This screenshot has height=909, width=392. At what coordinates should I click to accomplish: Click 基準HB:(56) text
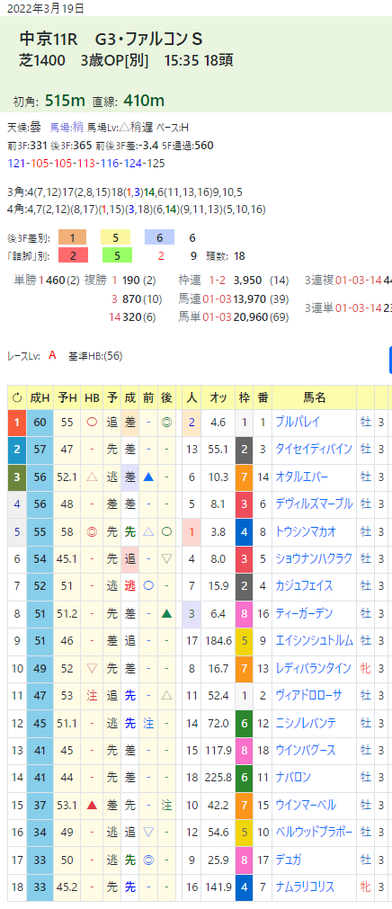tap(95, 356)
